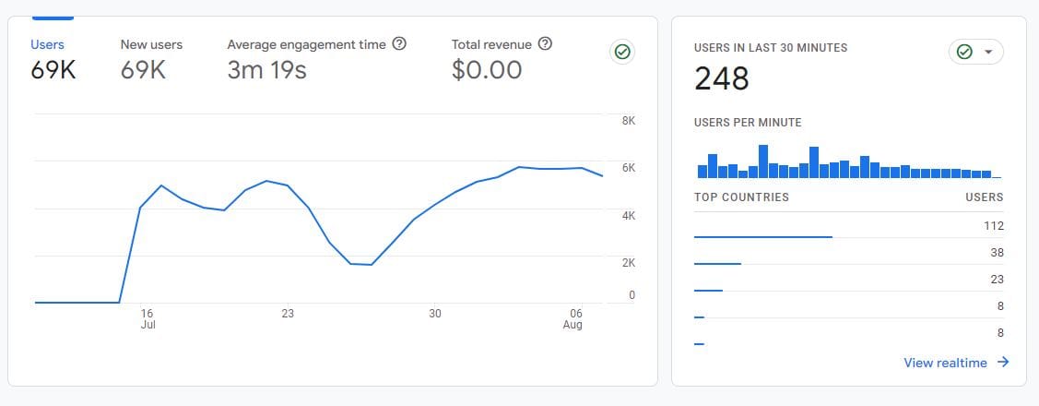Click green checkmark in realtime card

pos(964,53)
